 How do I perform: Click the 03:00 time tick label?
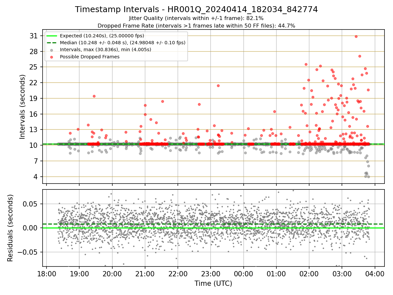click(342, 273)
